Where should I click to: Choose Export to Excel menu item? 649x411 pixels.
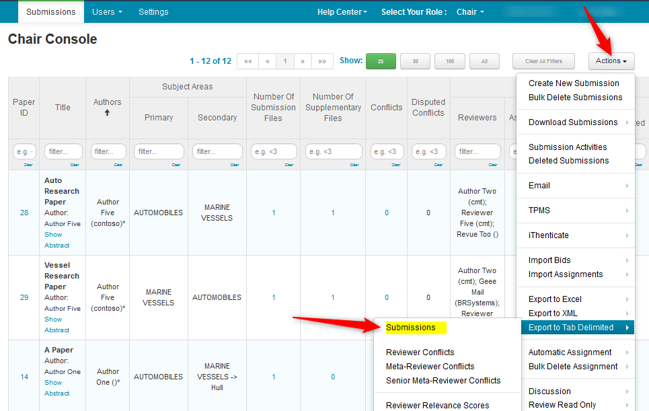555,299
